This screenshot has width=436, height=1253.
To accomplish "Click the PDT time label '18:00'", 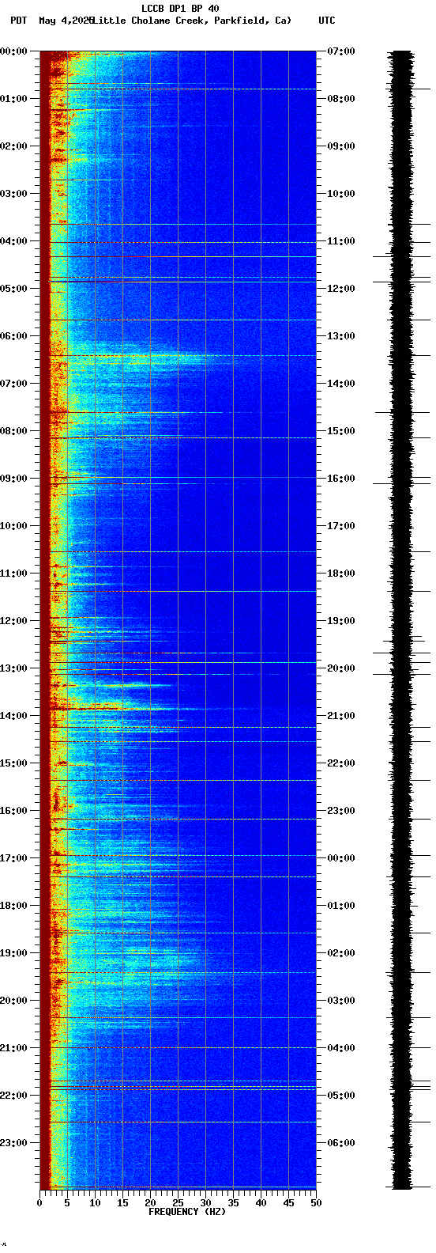I will click(x=13, y=906).
